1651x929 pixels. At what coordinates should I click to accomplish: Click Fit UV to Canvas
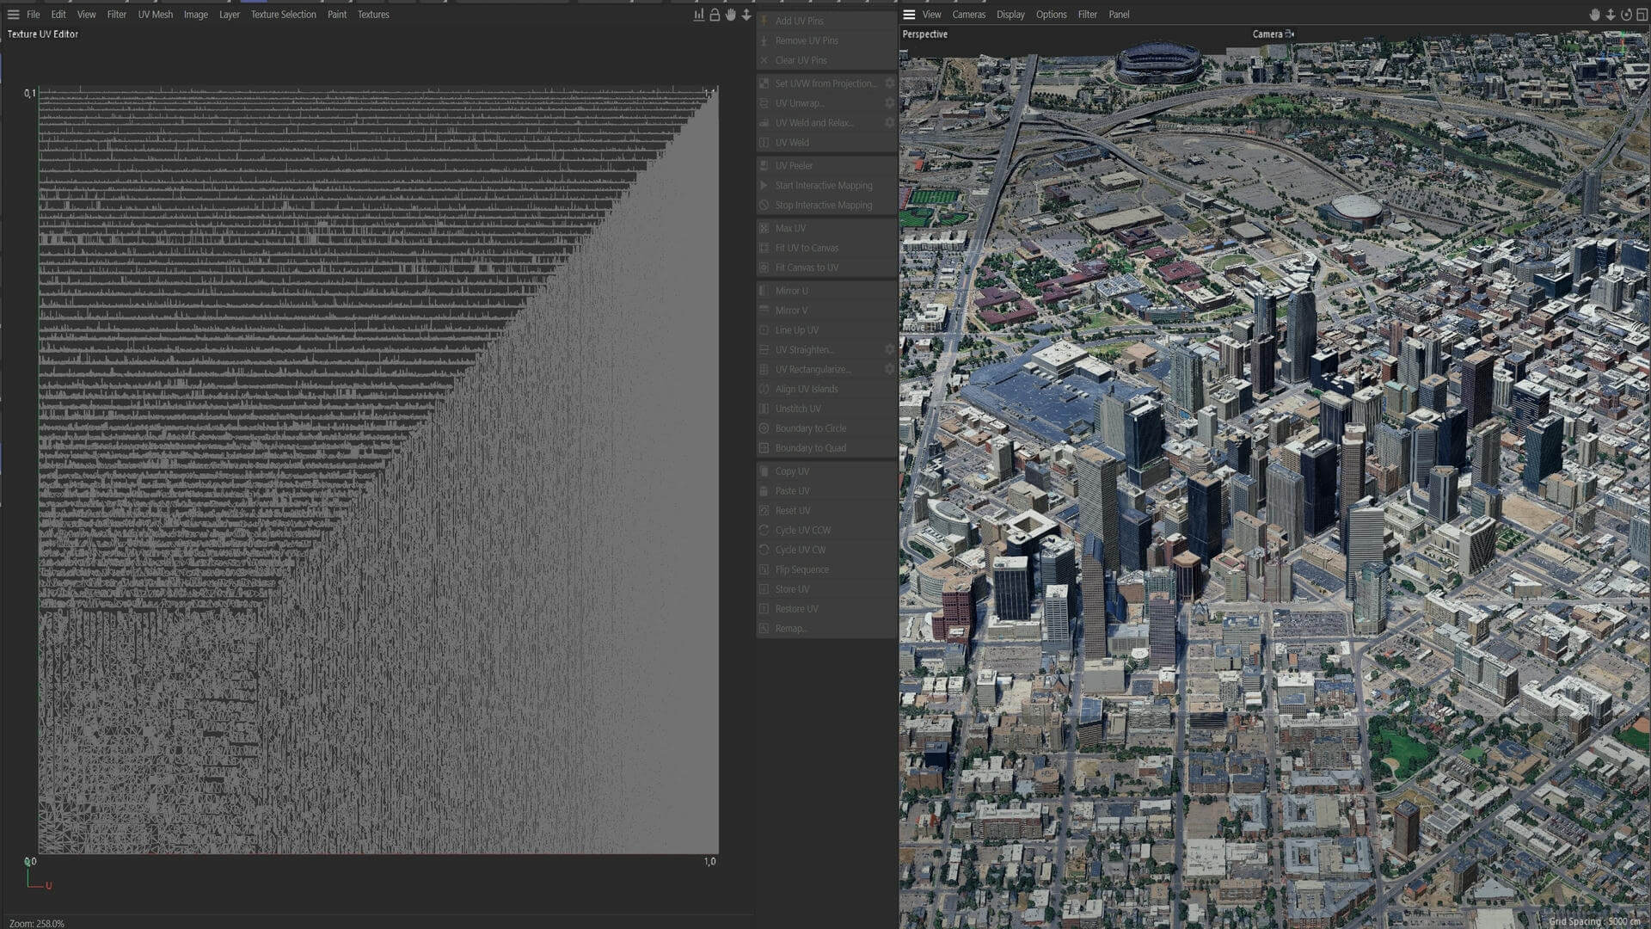[826, 249]
